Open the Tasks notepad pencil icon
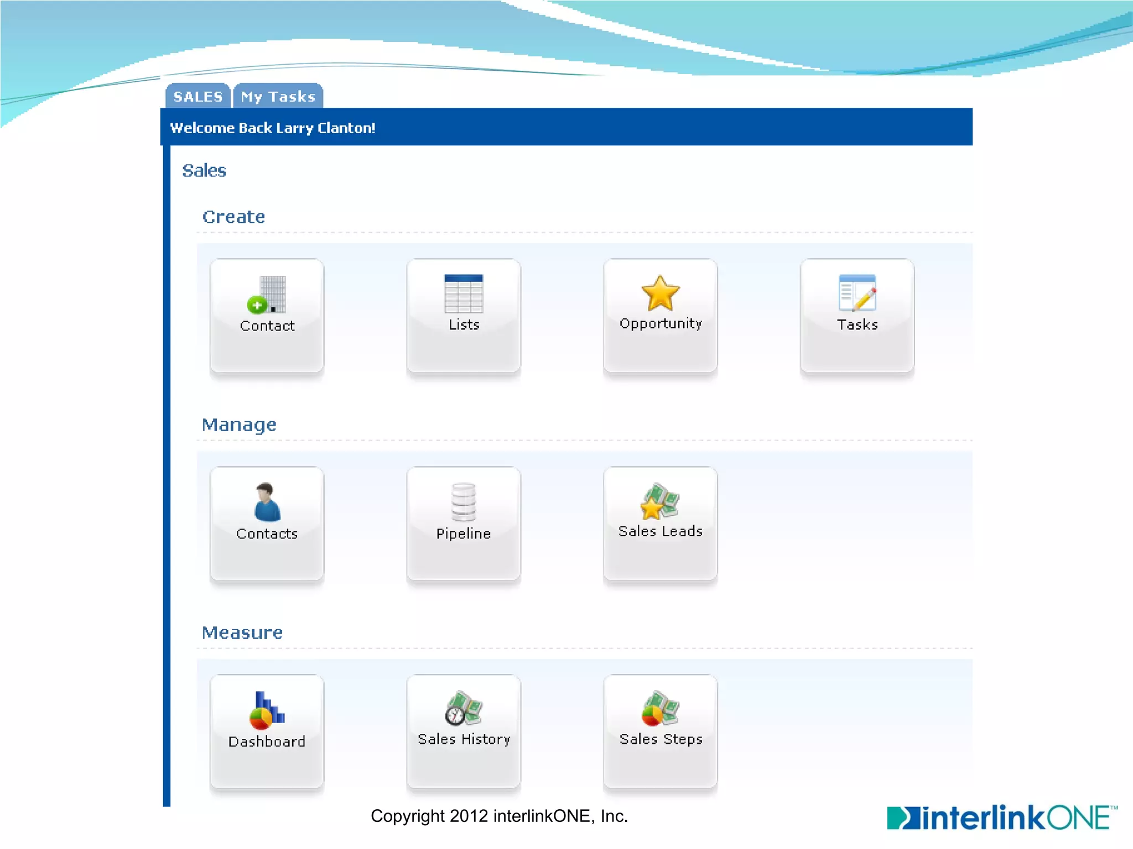Viewport: 1133px width, 849px height. (857, 293)
